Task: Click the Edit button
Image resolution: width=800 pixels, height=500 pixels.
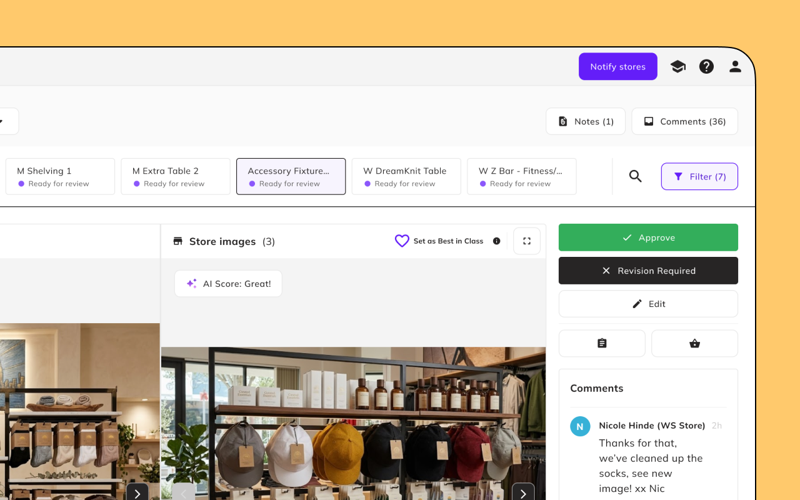Action: click(x=648, y=304)
